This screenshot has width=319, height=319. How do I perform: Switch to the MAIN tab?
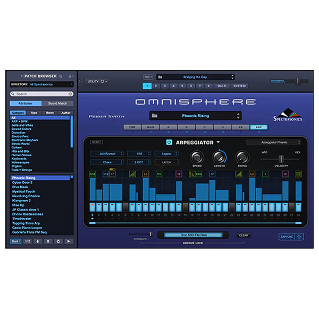click(150, 127)
